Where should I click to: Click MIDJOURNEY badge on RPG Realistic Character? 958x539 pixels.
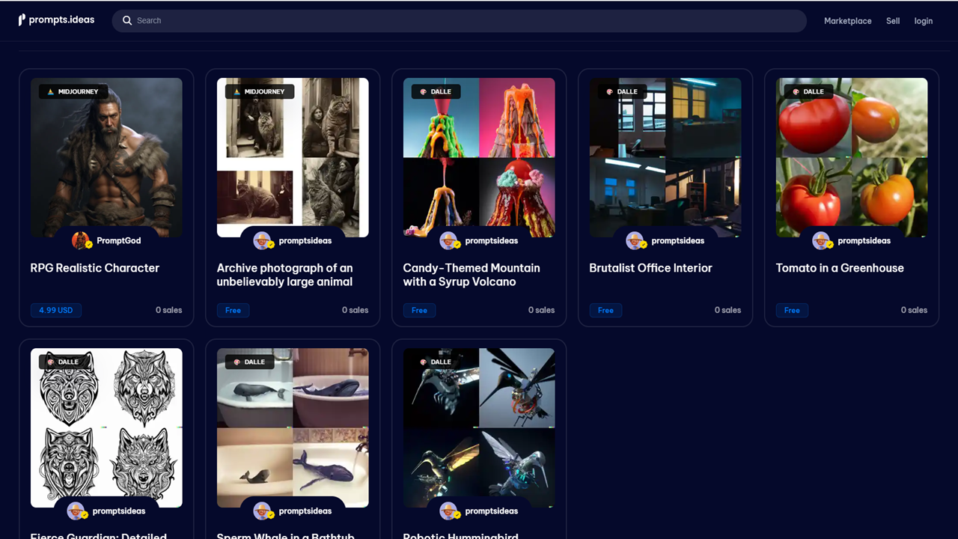73,91
